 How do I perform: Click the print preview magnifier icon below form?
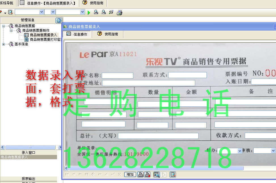(x=157, y=175)
